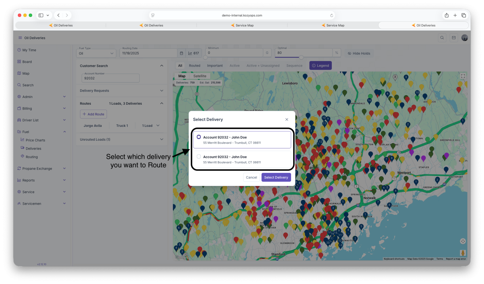This screenshot has height=284, width=484.
Task: Switch to the Satellite map view
Action: click(x=200, y=76)
